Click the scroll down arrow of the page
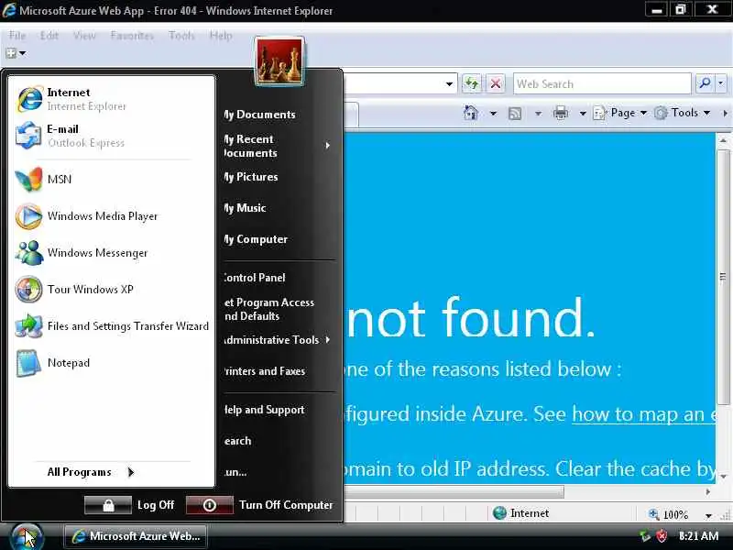Screen dimensions: 733x550 [723, 477]
